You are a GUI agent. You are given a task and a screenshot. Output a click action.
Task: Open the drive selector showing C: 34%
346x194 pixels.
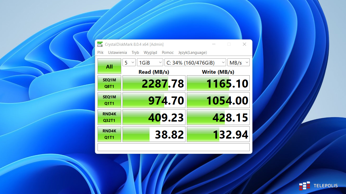(x=195, y=62)
